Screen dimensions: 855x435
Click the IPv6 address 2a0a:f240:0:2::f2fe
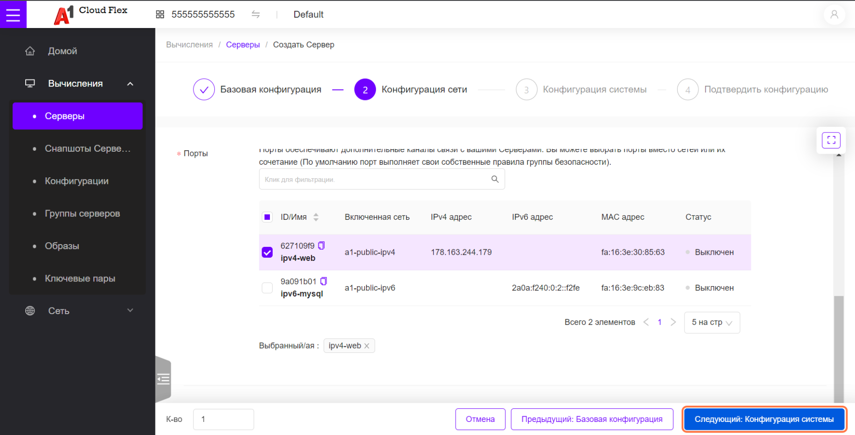pos(545,288)
